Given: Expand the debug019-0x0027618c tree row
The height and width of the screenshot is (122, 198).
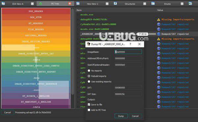Looking at the screenshot, I should [x=78, y=19].
